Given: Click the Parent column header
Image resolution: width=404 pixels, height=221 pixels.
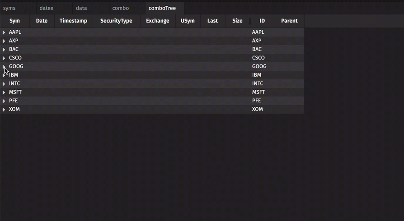Looking at the screenshot, I should [x=289, y=21].
